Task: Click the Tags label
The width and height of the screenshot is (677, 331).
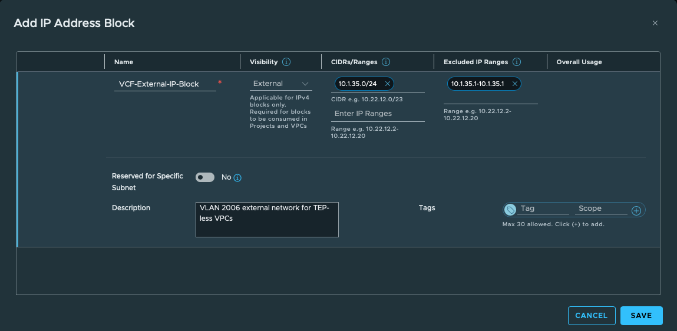Action: pos(427,207)
